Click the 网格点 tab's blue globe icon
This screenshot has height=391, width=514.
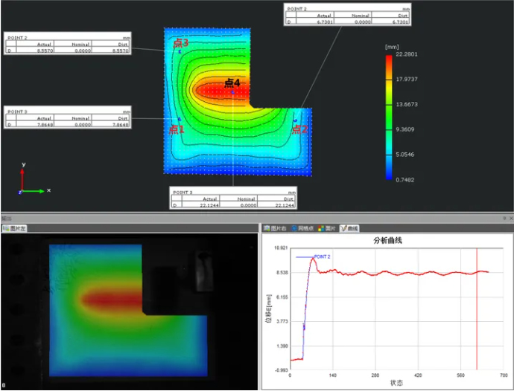pyautogui.click(x=294, y=228)
